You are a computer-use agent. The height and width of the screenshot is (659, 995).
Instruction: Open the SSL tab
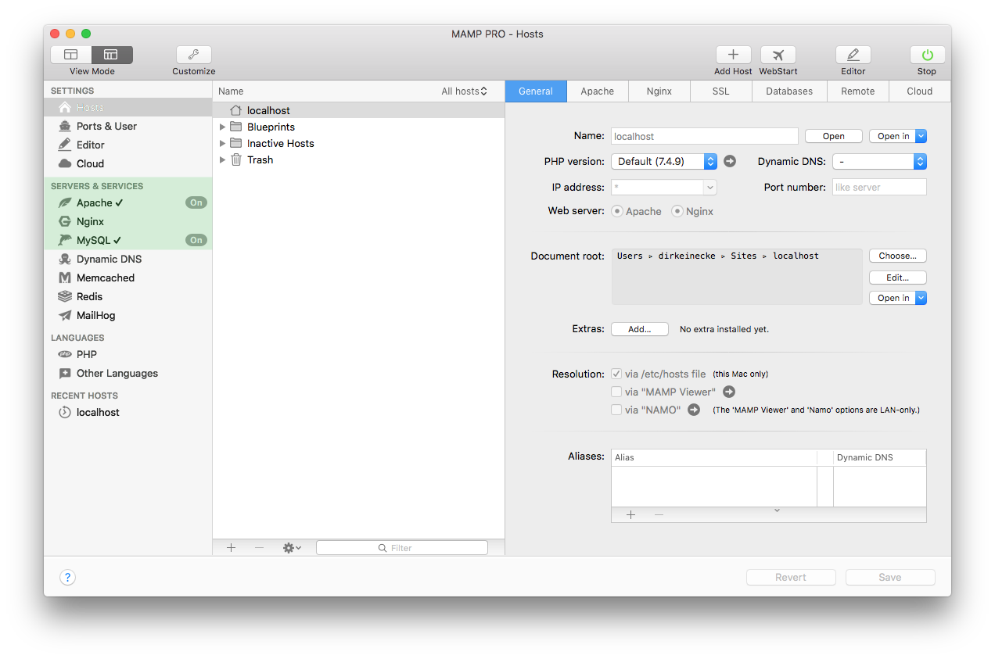(720, 91)
